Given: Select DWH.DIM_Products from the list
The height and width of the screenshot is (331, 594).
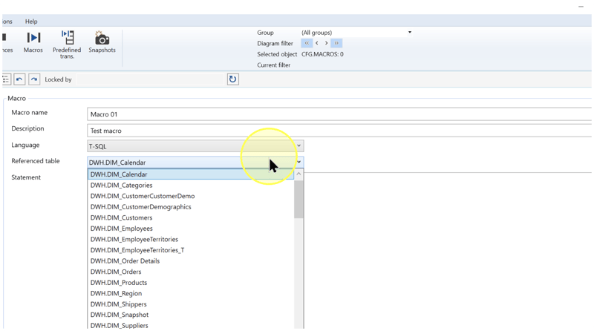Looking at the screenshot, I should [191, 283].
